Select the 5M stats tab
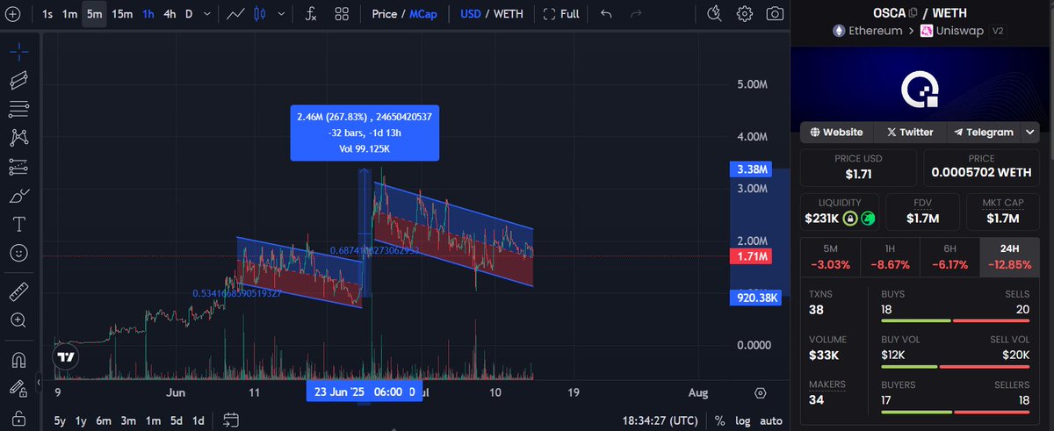 coord(831,256)
